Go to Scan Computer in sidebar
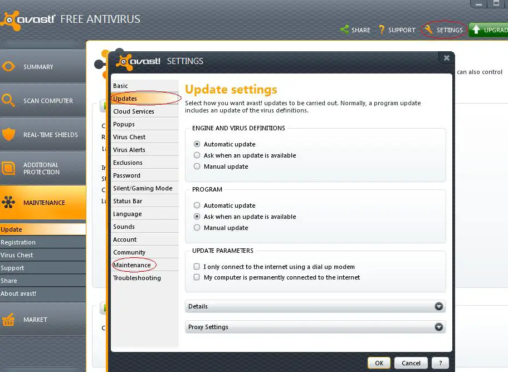This screenshot has height=372, width=508. click(x=43, y=100)
